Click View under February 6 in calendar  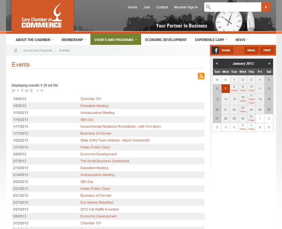243,129
